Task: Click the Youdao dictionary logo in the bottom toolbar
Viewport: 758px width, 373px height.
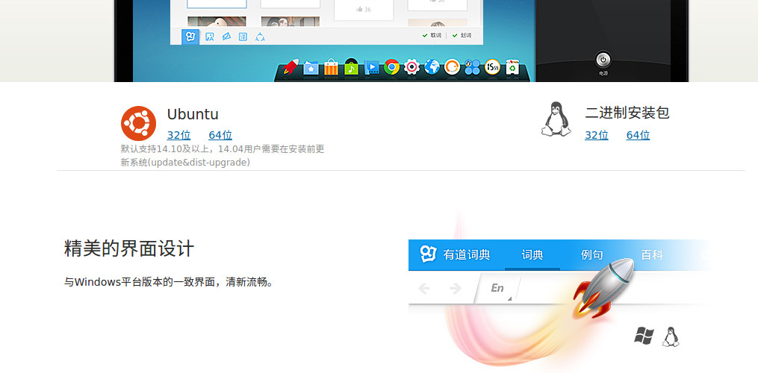Action: 190,37
